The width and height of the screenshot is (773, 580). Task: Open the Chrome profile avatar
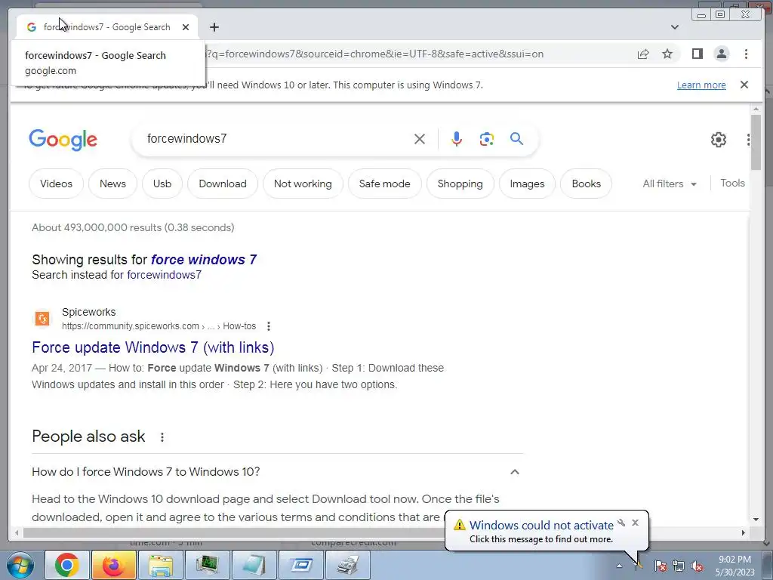721,54
